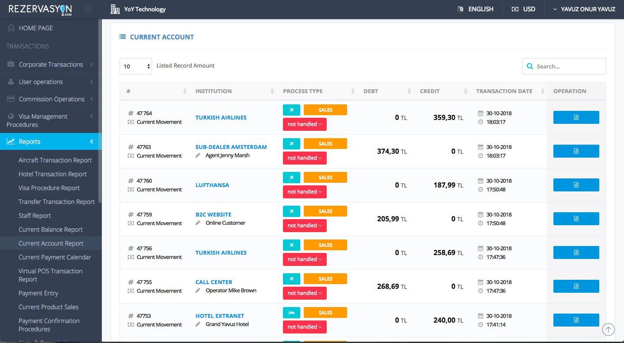Click the airplane icon in row 47756

pyautogui.click(x=292, y=245)
